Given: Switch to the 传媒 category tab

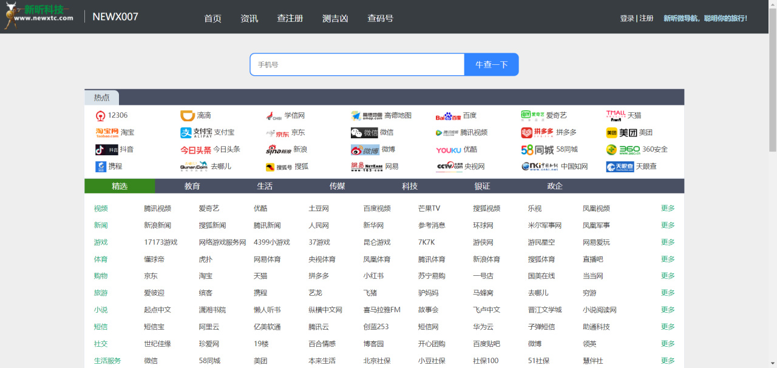Looking at the screenshot, I should pyautogui.click(x=337, y=186).
